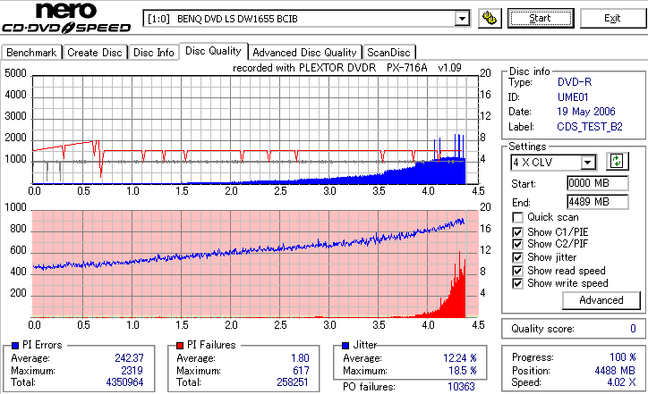
Task: Click PI Failures total value 258251
Action: tap(293, 382)
